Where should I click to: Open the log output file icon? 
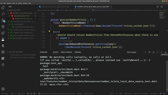157,52
